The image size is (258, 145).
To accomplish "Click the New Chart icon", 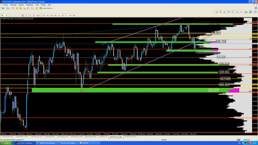I will [x=2, y=8].
